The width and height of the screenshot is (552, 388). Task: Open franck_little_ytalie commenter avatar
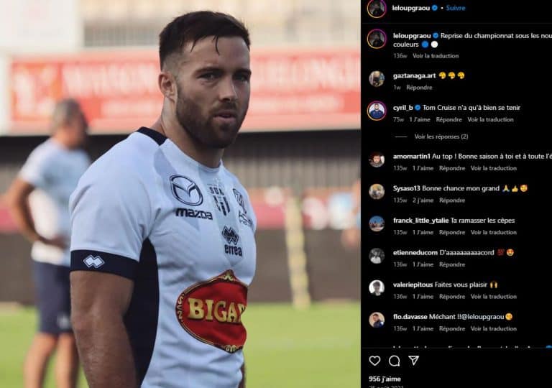point(377,223)
